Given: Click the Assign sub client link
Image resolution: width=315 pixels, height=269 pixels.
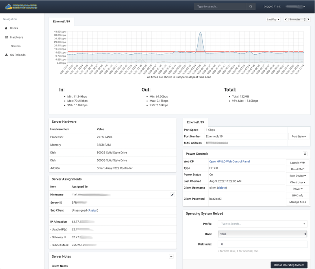Looking at the screenshot, I should tap(93, 210).
